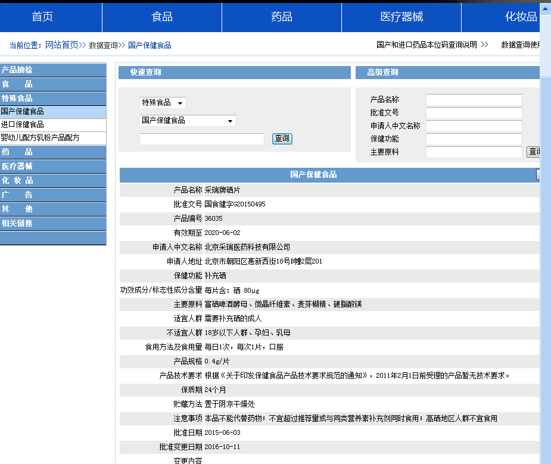Click approval date 2015-06-03

click(222, 432)
